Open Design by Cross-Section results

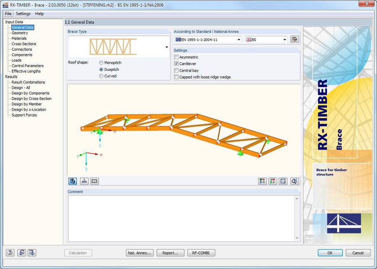click(x=32, y=99)
